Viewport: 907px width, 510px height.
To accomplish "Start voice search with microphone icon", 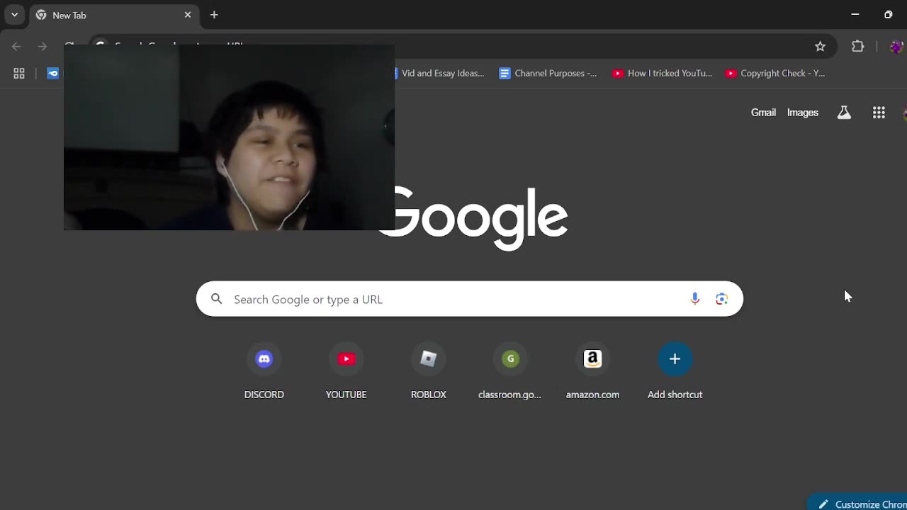I will point(694,299).
